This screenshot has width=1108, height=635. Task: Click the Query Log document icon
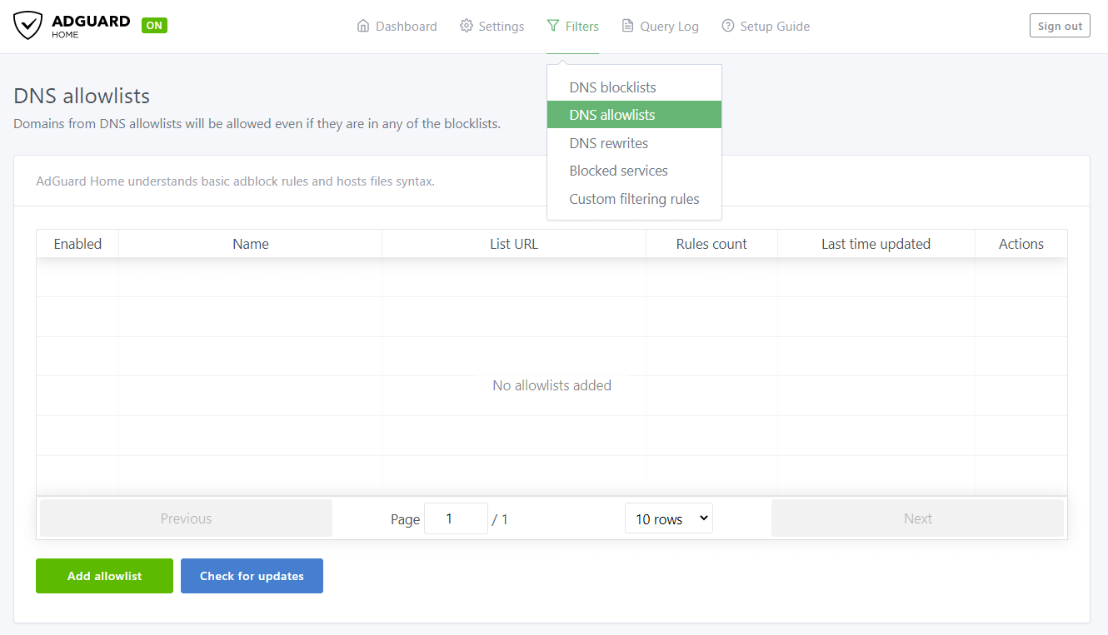click(x=628, y=26)
